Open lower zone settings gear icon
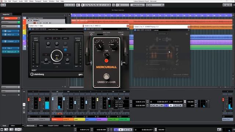Image resolution: width=235 pixels, height=132 pixels. (74, 125)
